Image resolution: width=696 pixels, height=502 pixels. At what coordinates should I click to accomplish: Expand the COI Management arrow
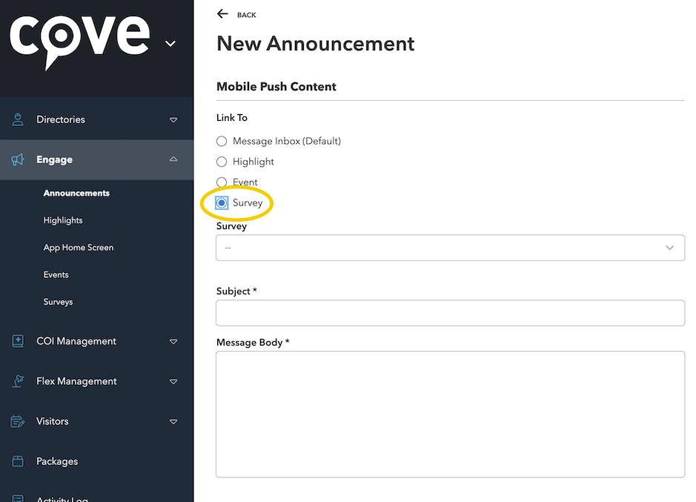(x=173, y=342)
